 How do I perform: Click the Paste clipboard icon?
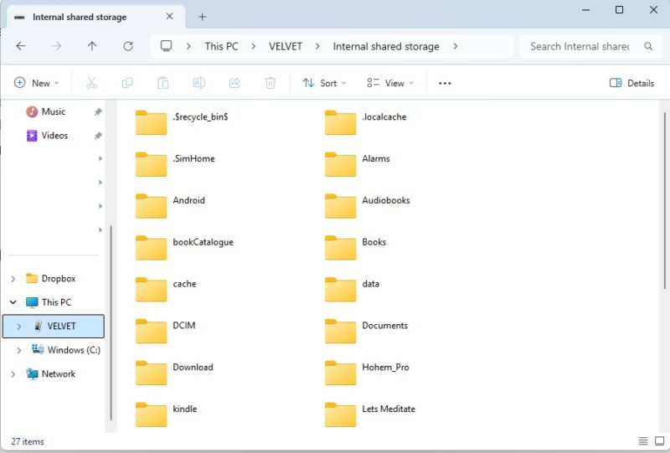(162, 83)
